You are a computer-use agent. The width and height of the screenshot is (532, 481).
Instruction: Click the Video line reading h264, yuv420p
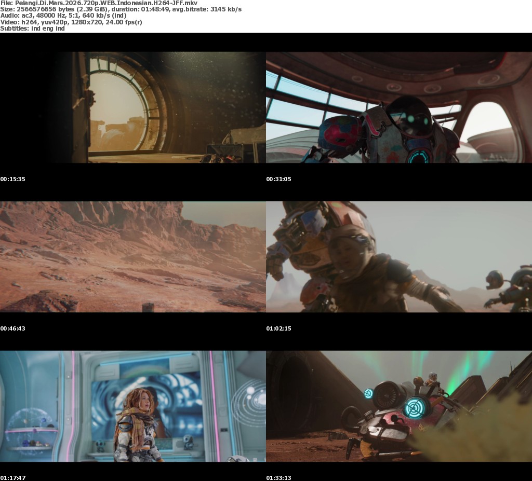pyautogui.click(x=71, y=22)
